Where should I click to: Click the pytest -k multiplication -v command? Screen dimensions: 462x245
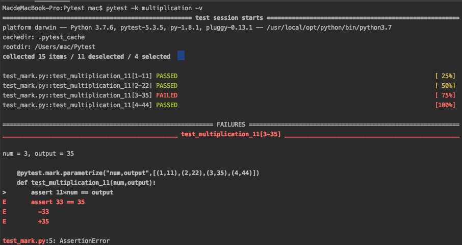(x=154, y=8)
